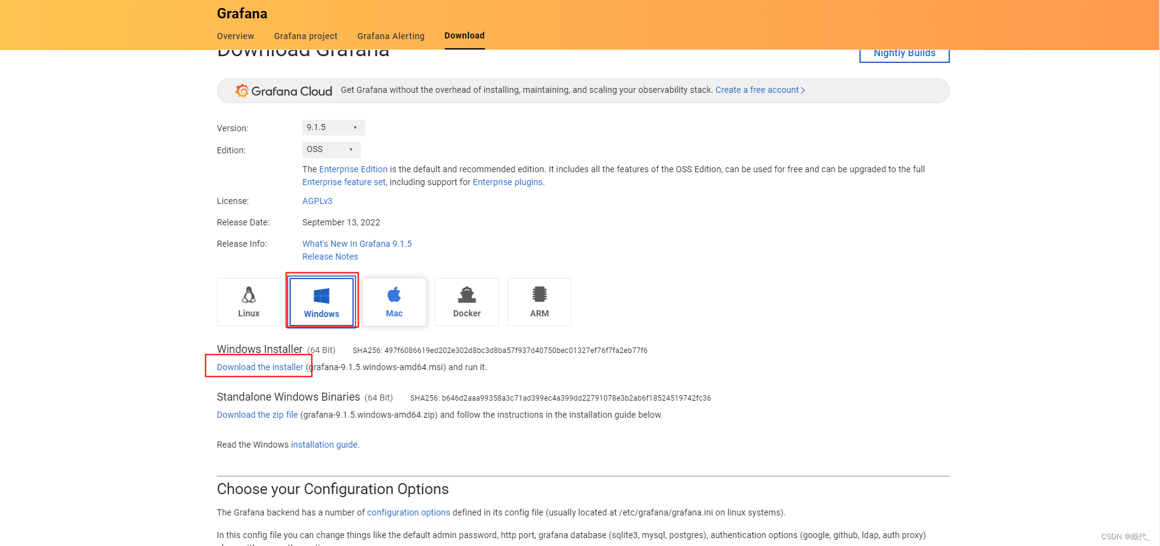The image size is (1160, 546).
Task: Open the Windows installation guide link
Action: click(x=324, y=445)
